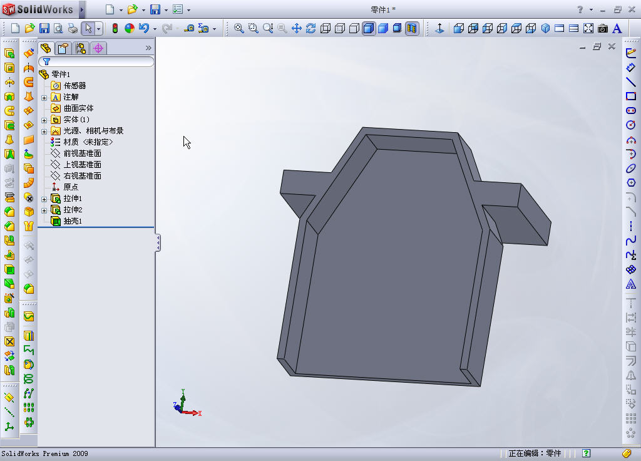Click the Rebuild traffic light icon

click(115, 28)
